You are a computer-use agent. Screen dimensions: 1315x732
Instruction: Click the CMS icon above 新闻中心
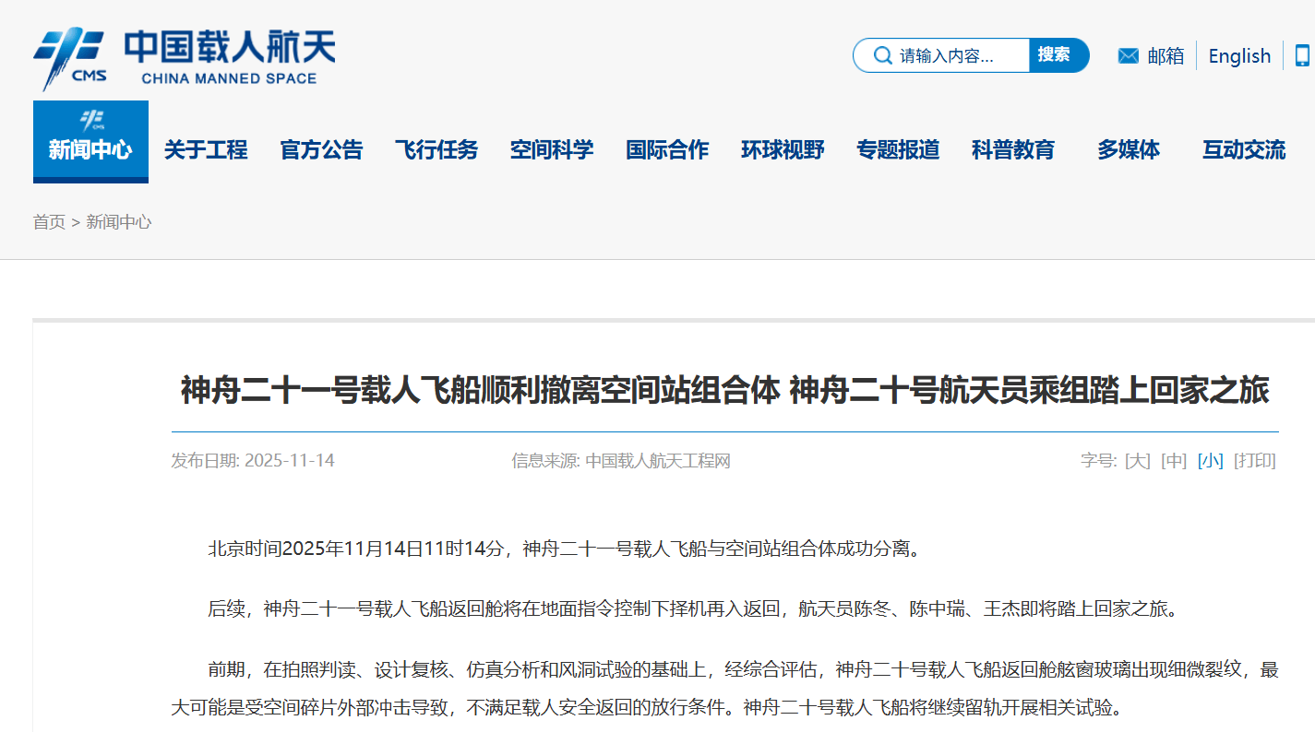[x=90, y=119]
